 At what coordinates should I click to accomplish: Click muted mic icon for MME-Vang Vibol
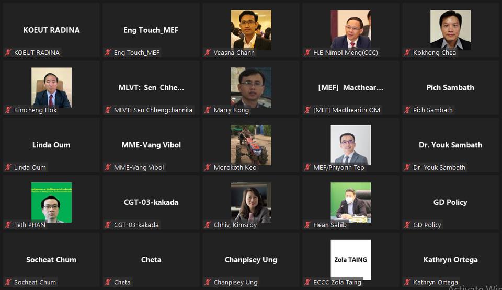(108, 167)
